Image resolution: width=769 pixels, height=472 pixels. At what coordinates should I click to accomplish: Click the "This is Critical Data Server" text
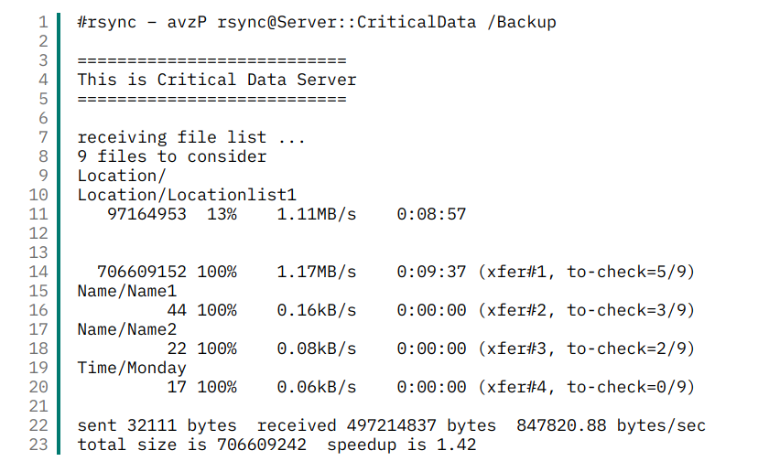[x=217, y=80]
